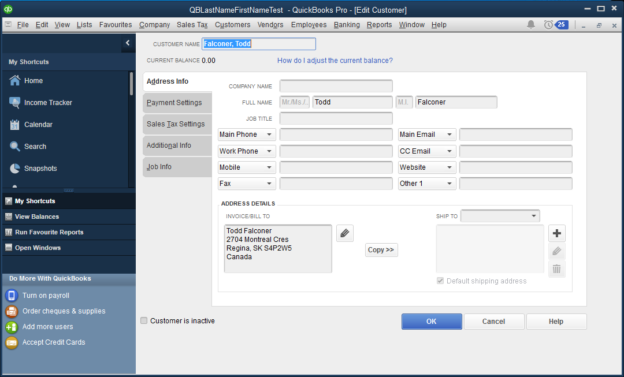Viewport: 624px width, 377px height.
Task: Click the Main Email address input field
Action: click(516, 135)
